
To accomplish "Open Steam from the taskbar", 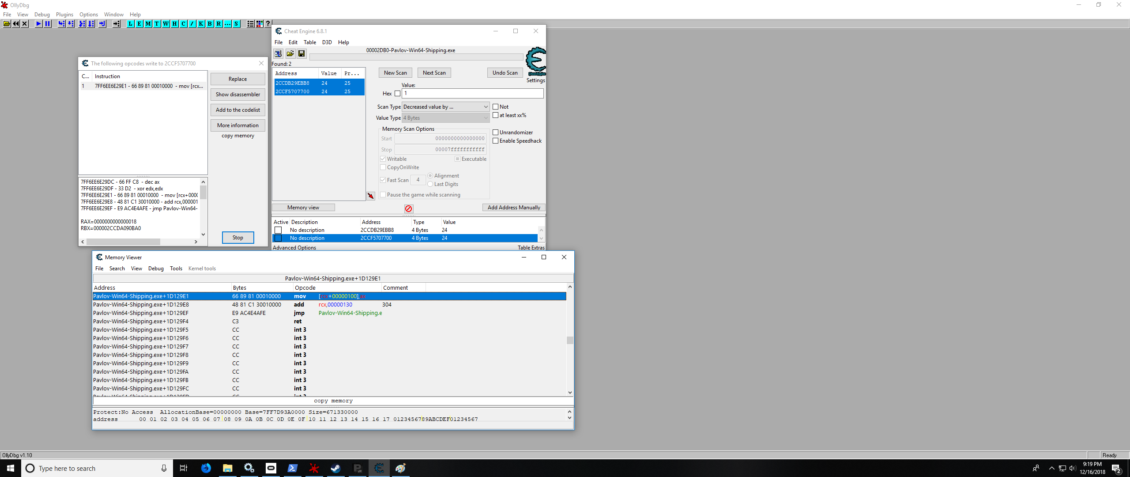I will 335,468.
